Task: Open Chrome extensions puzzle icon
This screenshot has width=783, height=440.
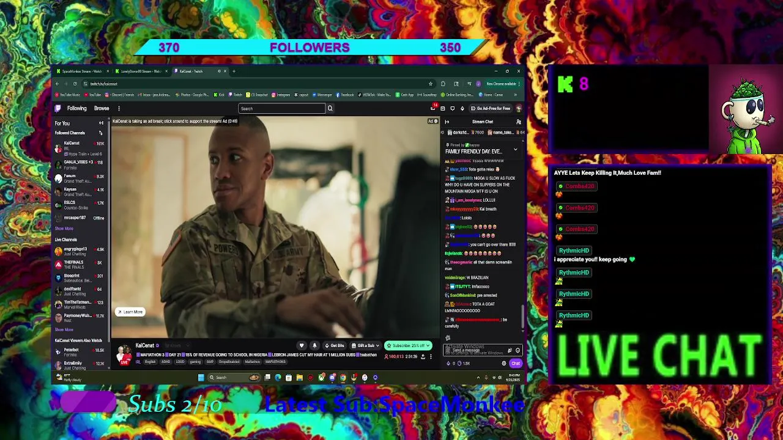Action: point(443,84)
